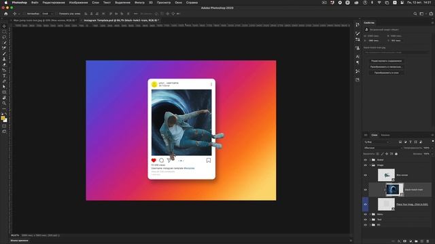The image size is (435, 244).
Task: Open the Окно menu
Action: (178, 3)
